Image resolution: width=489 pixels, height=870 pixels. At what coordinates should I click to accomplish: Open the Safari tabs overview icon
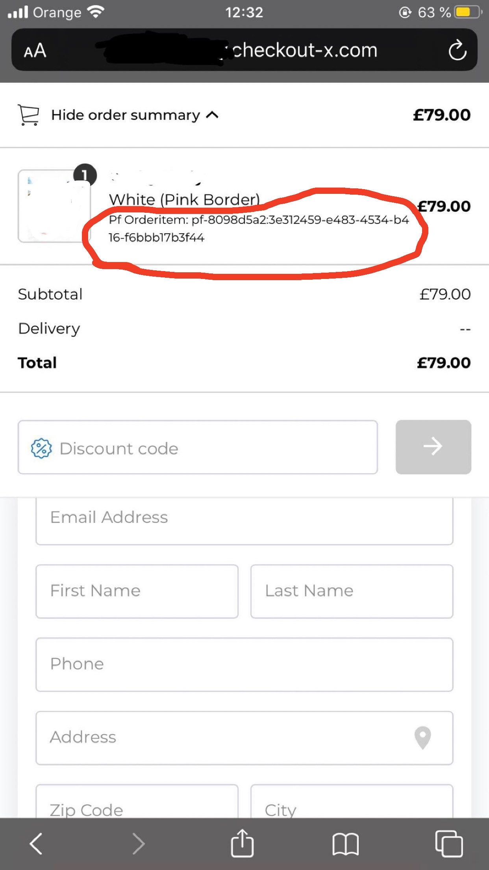coord(448,844)
